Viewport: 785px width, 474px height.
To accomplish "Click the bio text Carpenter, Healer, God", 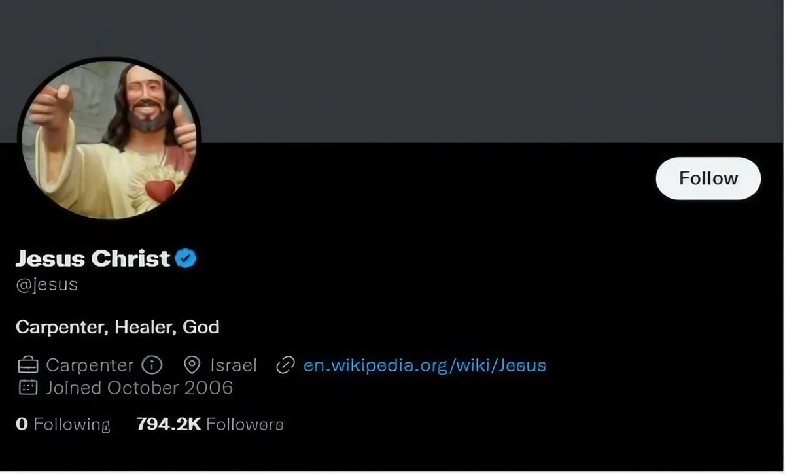I will (x=118, y=327).
